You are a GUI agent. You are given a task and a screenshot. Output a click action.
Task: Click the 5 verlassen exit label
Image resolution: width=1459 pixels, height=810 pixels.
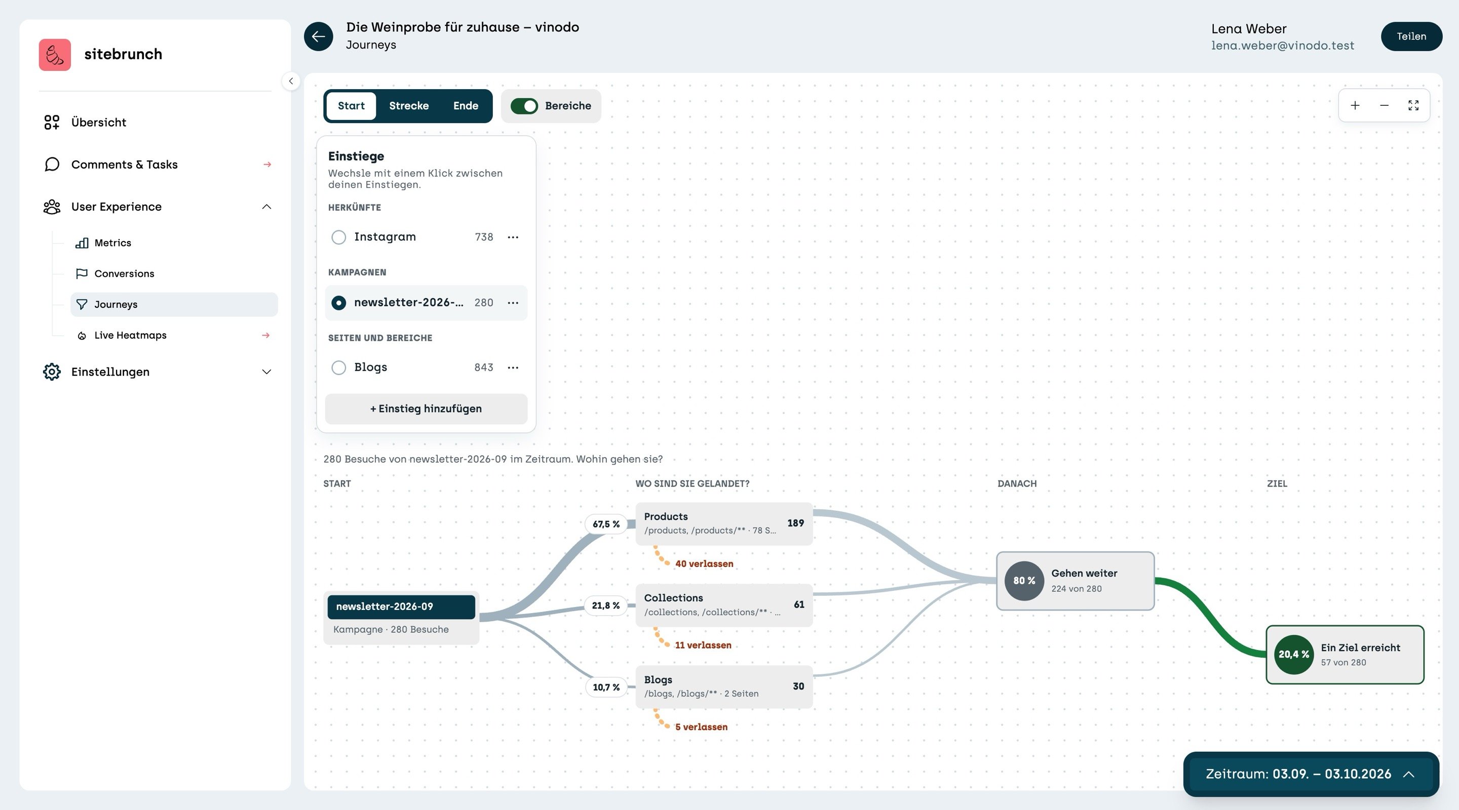[701, 727]
